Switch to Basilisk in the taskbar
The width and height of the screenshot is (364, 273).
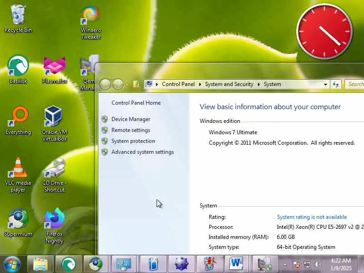(x=69, y=264)
